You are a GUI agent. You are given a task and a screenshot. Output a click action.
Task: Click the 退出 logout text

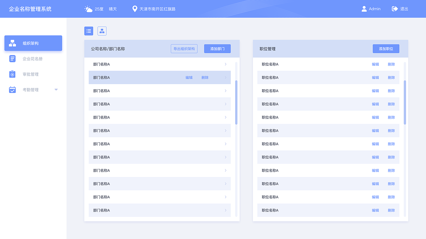(404, 9)
